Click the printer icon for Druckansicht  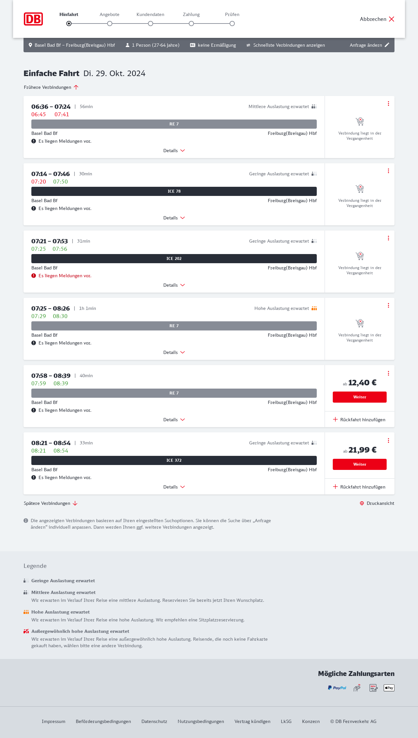pyautogui.click(x=362, y=503)
